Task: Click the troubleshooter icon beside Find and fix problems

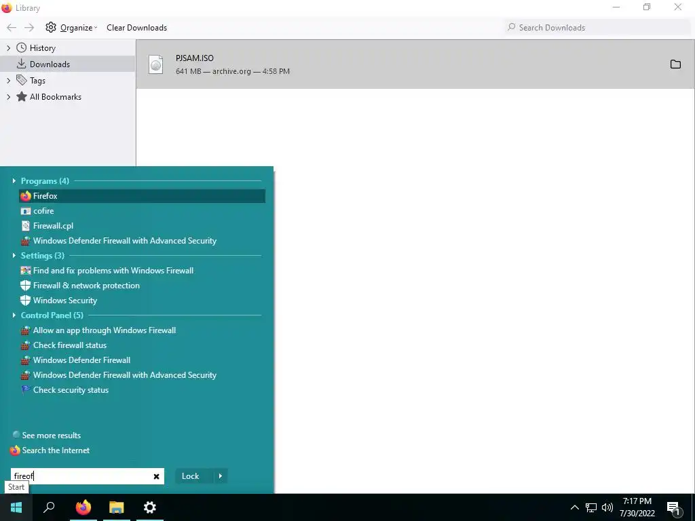Action: (26, 271)
